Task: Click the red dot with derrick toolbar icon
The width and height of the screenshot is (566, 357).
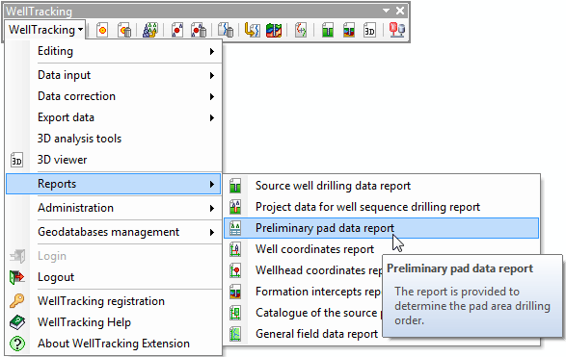Action: pyautogui.click(x=176, y=30)
